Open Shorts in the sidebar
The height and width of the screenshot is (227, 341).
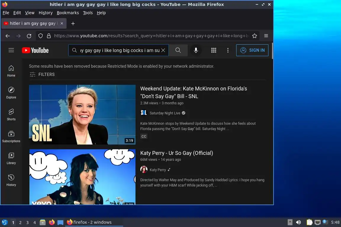[11, 115]
